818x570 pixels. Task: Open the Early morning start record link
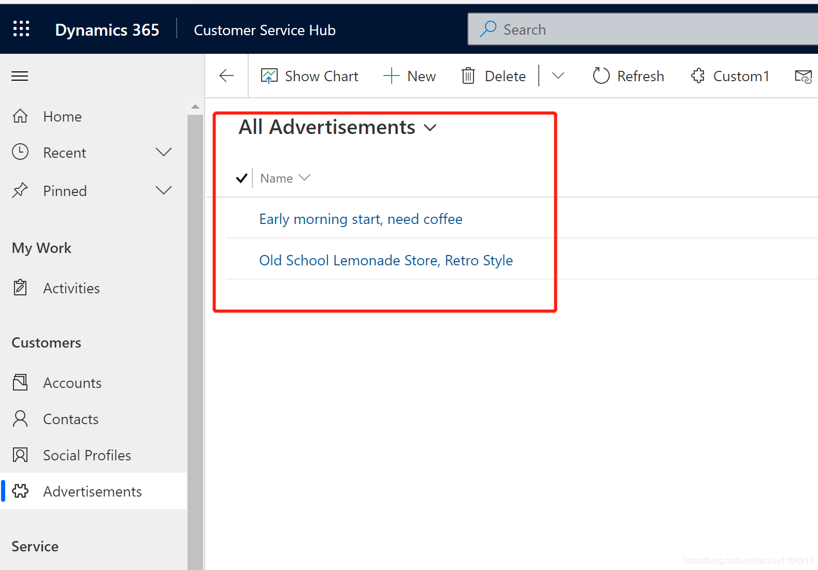click(361, 219)
